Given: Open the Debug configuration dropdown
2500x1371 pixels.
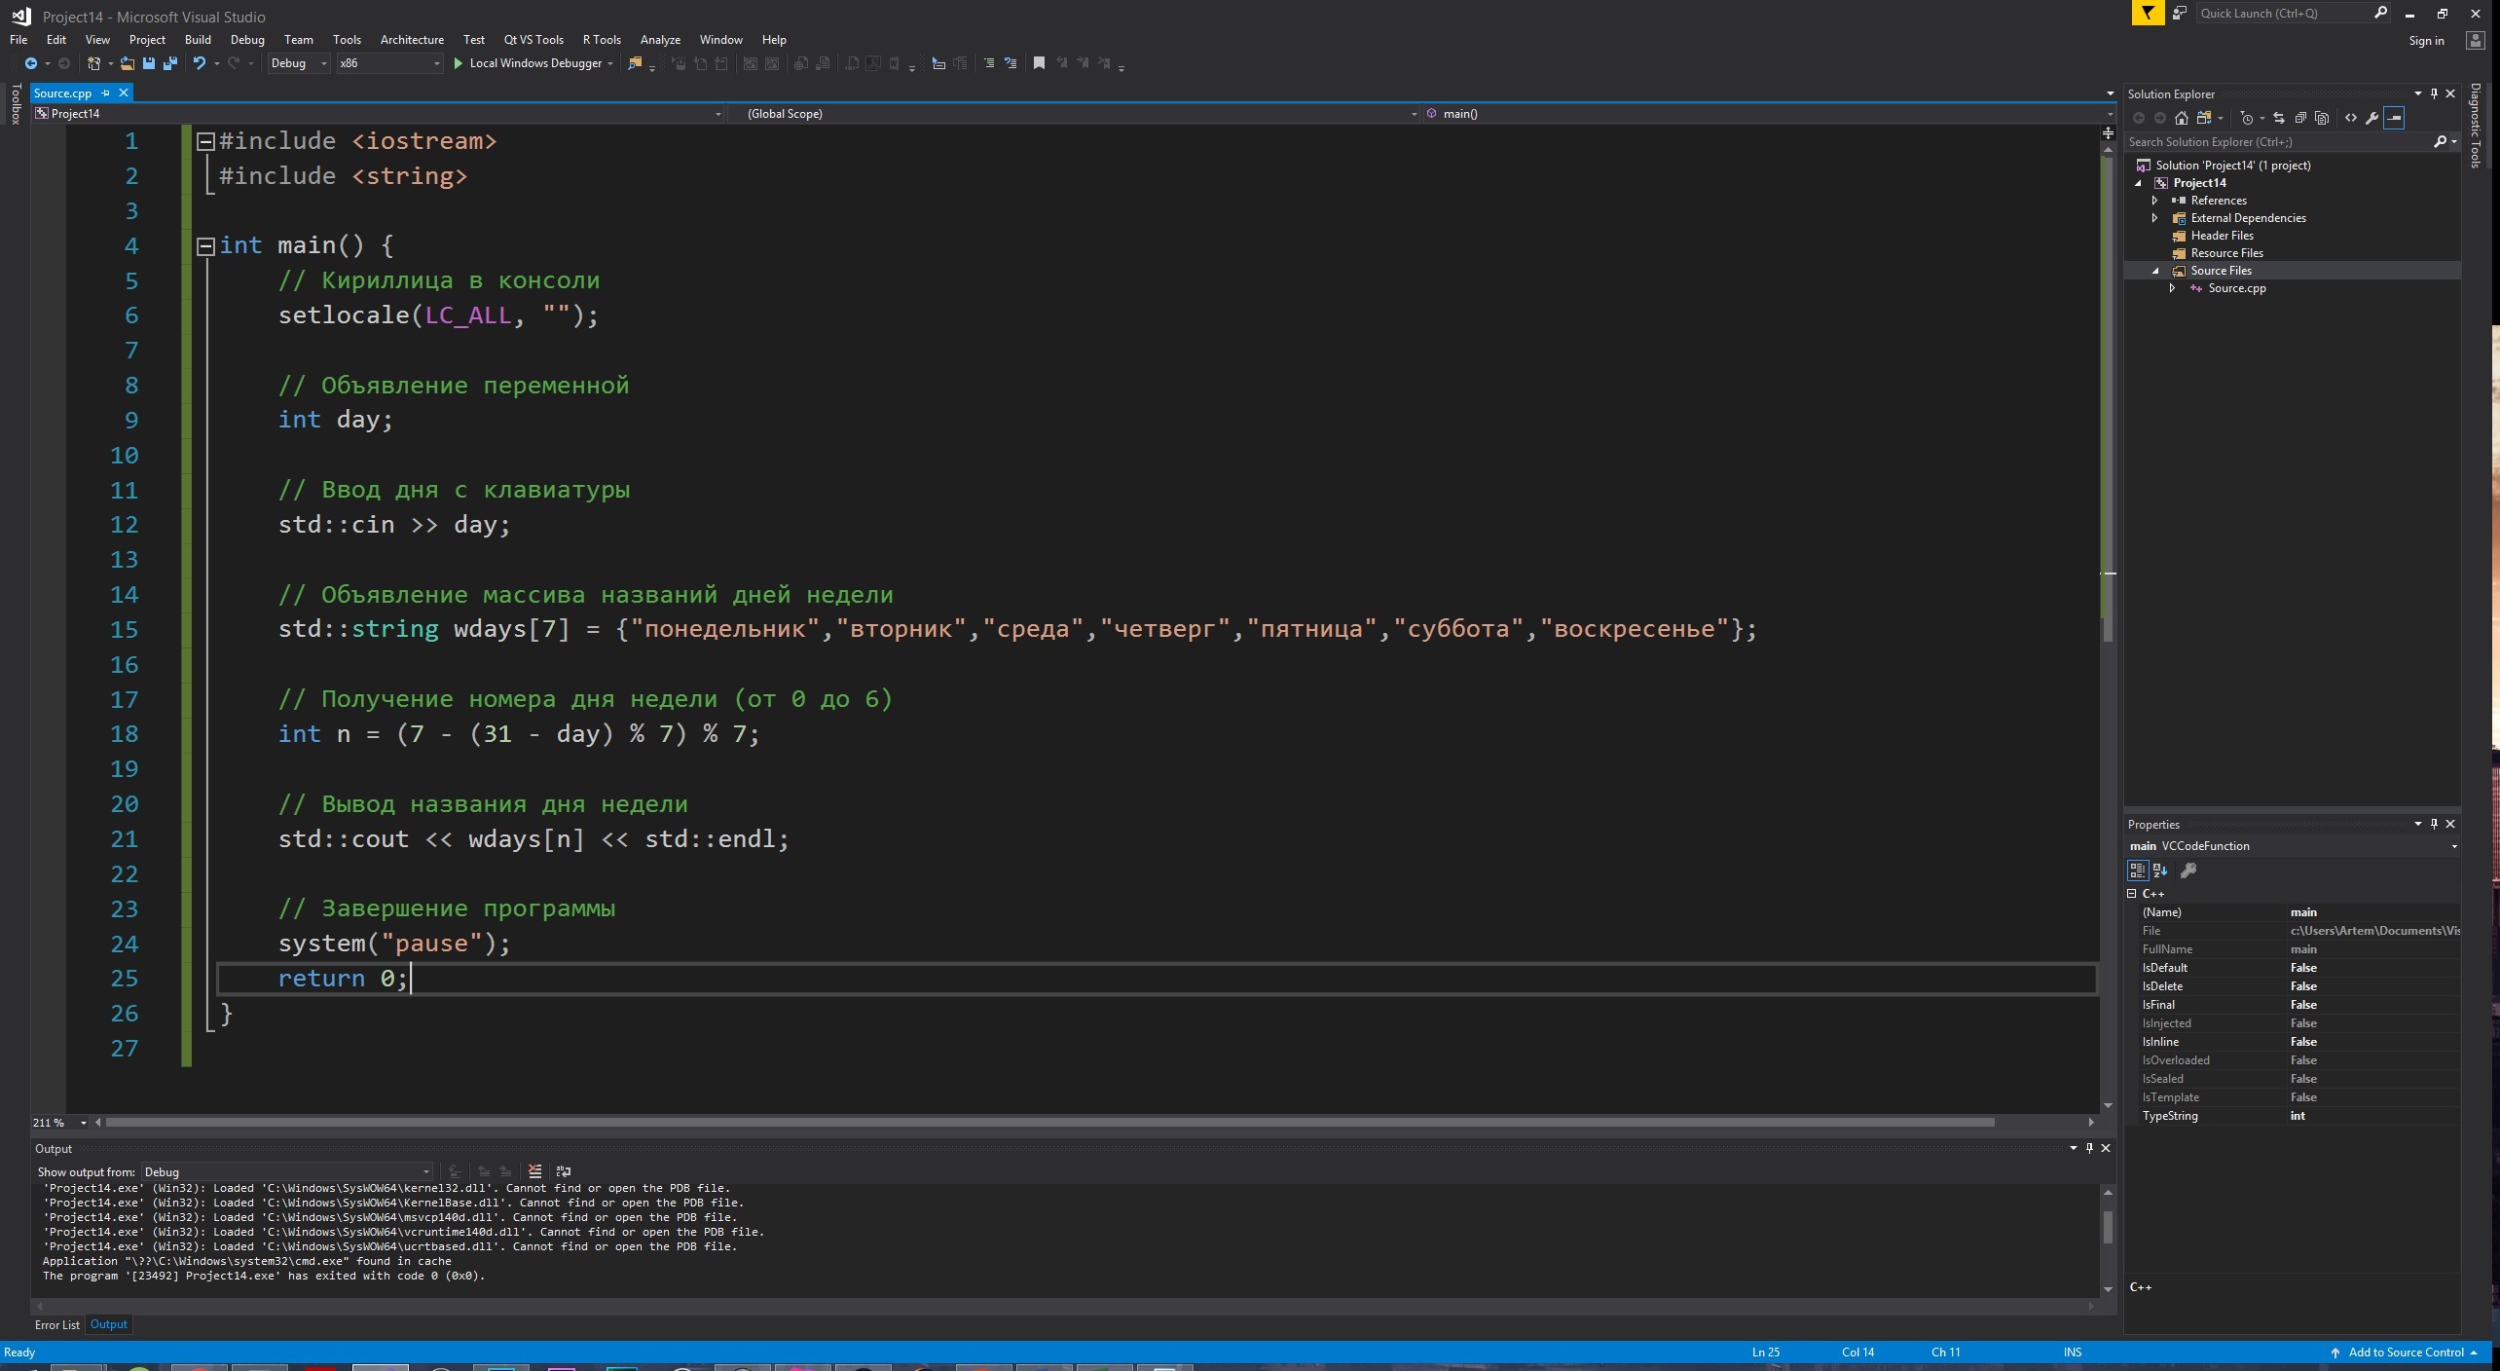Looking at the screenshot, I should (299, 63).
